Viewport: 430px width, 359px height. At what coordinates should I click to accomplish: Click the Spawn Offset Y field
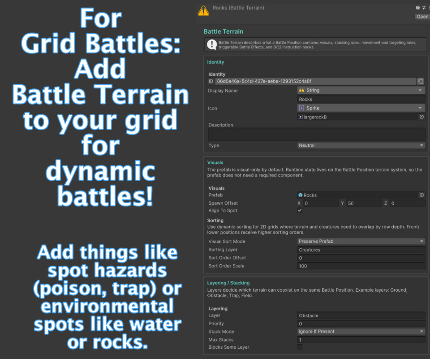[364, 203]
